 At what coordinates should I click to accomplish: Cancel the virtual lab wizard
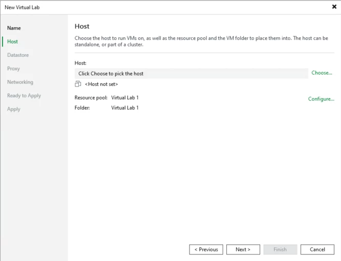pyautogui.click(x=317, y=250)
